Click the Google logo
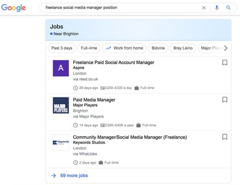Image resolution: width=240 pixels, height=185 pixels. pyautogui.click(x=13, y=8)
